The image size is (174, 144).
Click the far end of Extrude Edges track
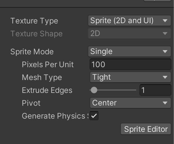tap(135, 90)
